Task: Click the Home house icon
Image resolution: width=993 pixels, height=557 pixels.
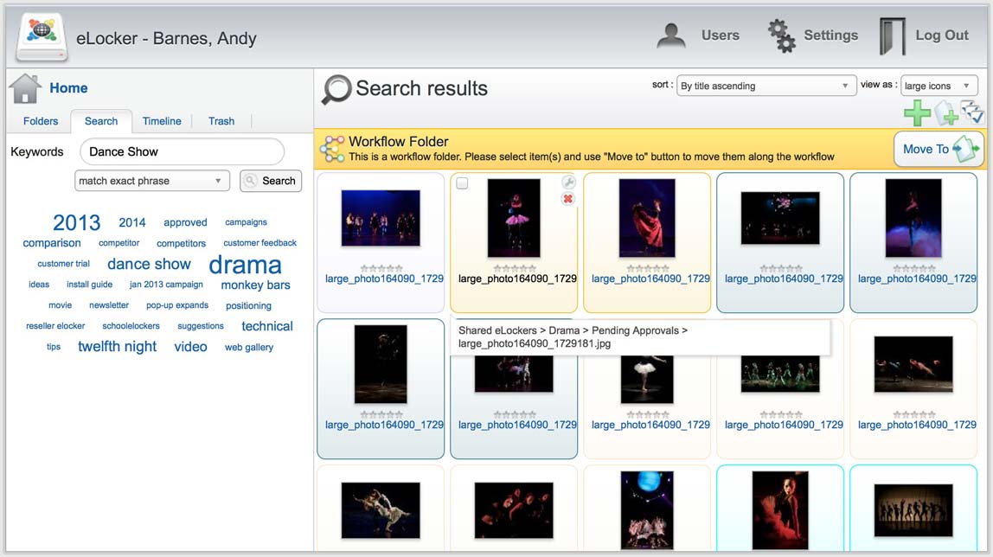Action: [x=25, y=88]
